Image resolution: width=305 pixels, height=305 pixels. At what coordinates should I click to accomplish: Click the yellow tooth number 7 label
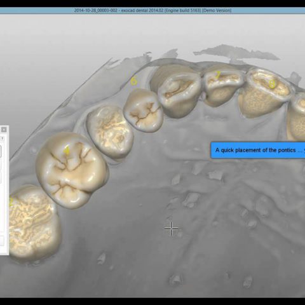(x=218, y=75)
